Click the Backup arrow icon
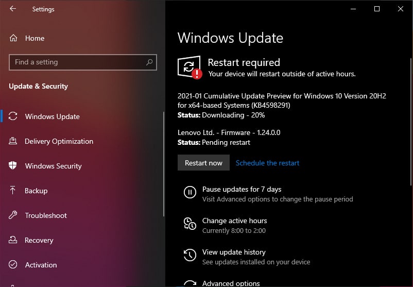 click(x=13, y=190)
